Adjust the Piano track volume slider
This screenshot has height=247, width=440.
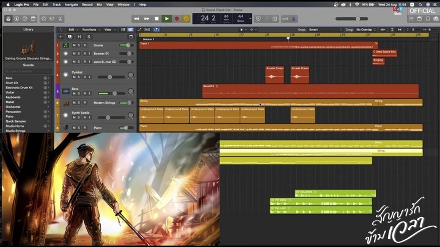(x=127, y=127)
